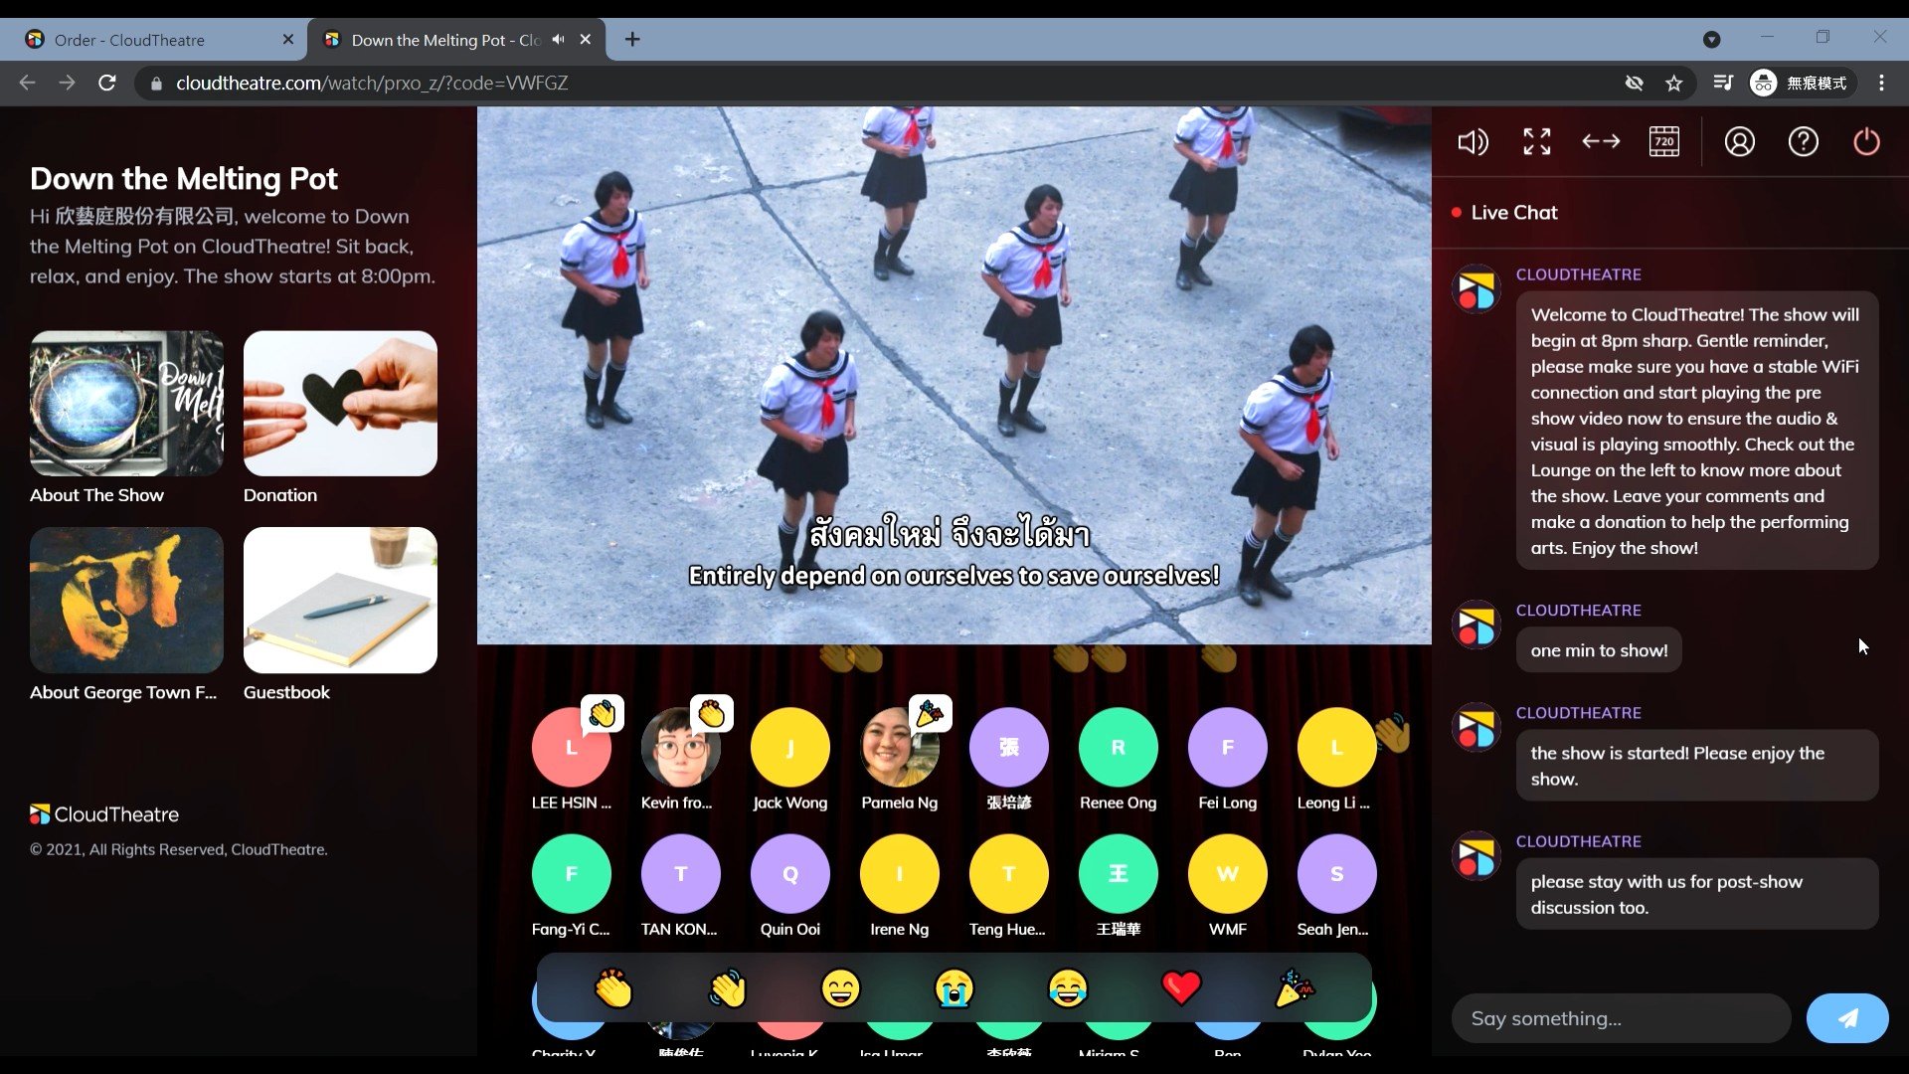Go forward in browser history
Viewport: 1909px width, 1074px height.
(68, 83)
